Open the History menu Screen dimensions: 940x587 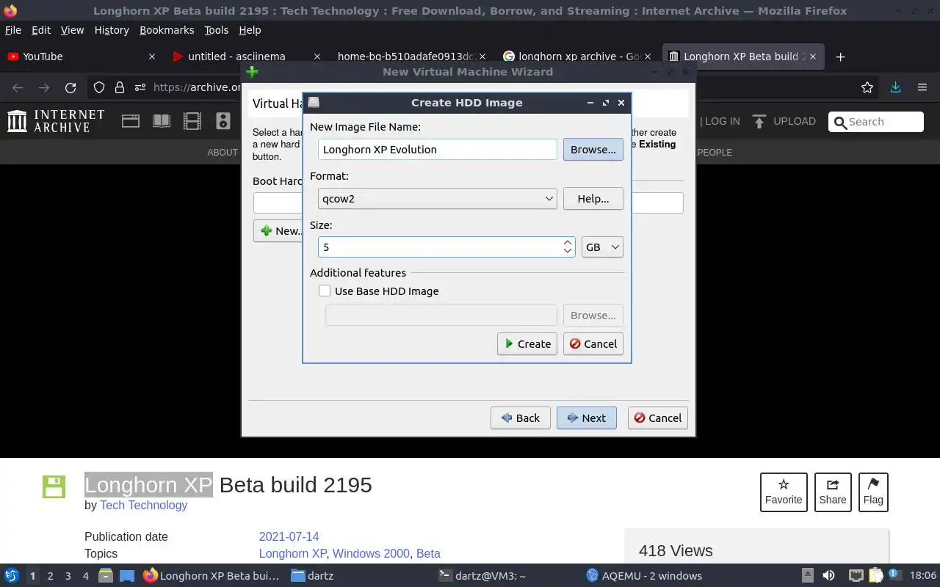(112, 30)
